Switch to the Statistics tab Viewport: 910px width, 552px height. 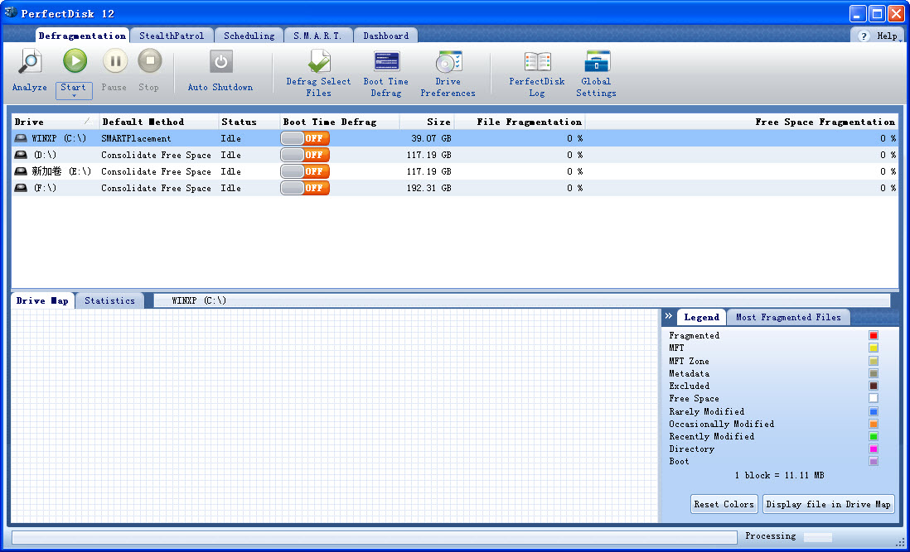(x=109, y=300)
